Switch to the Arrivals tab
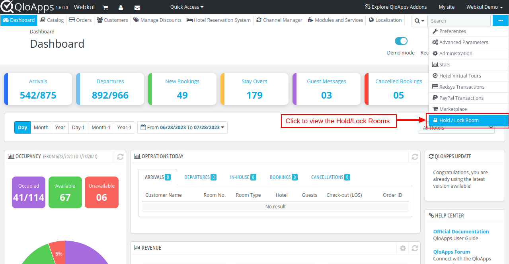The image size is (509, 264). point(158,177)
